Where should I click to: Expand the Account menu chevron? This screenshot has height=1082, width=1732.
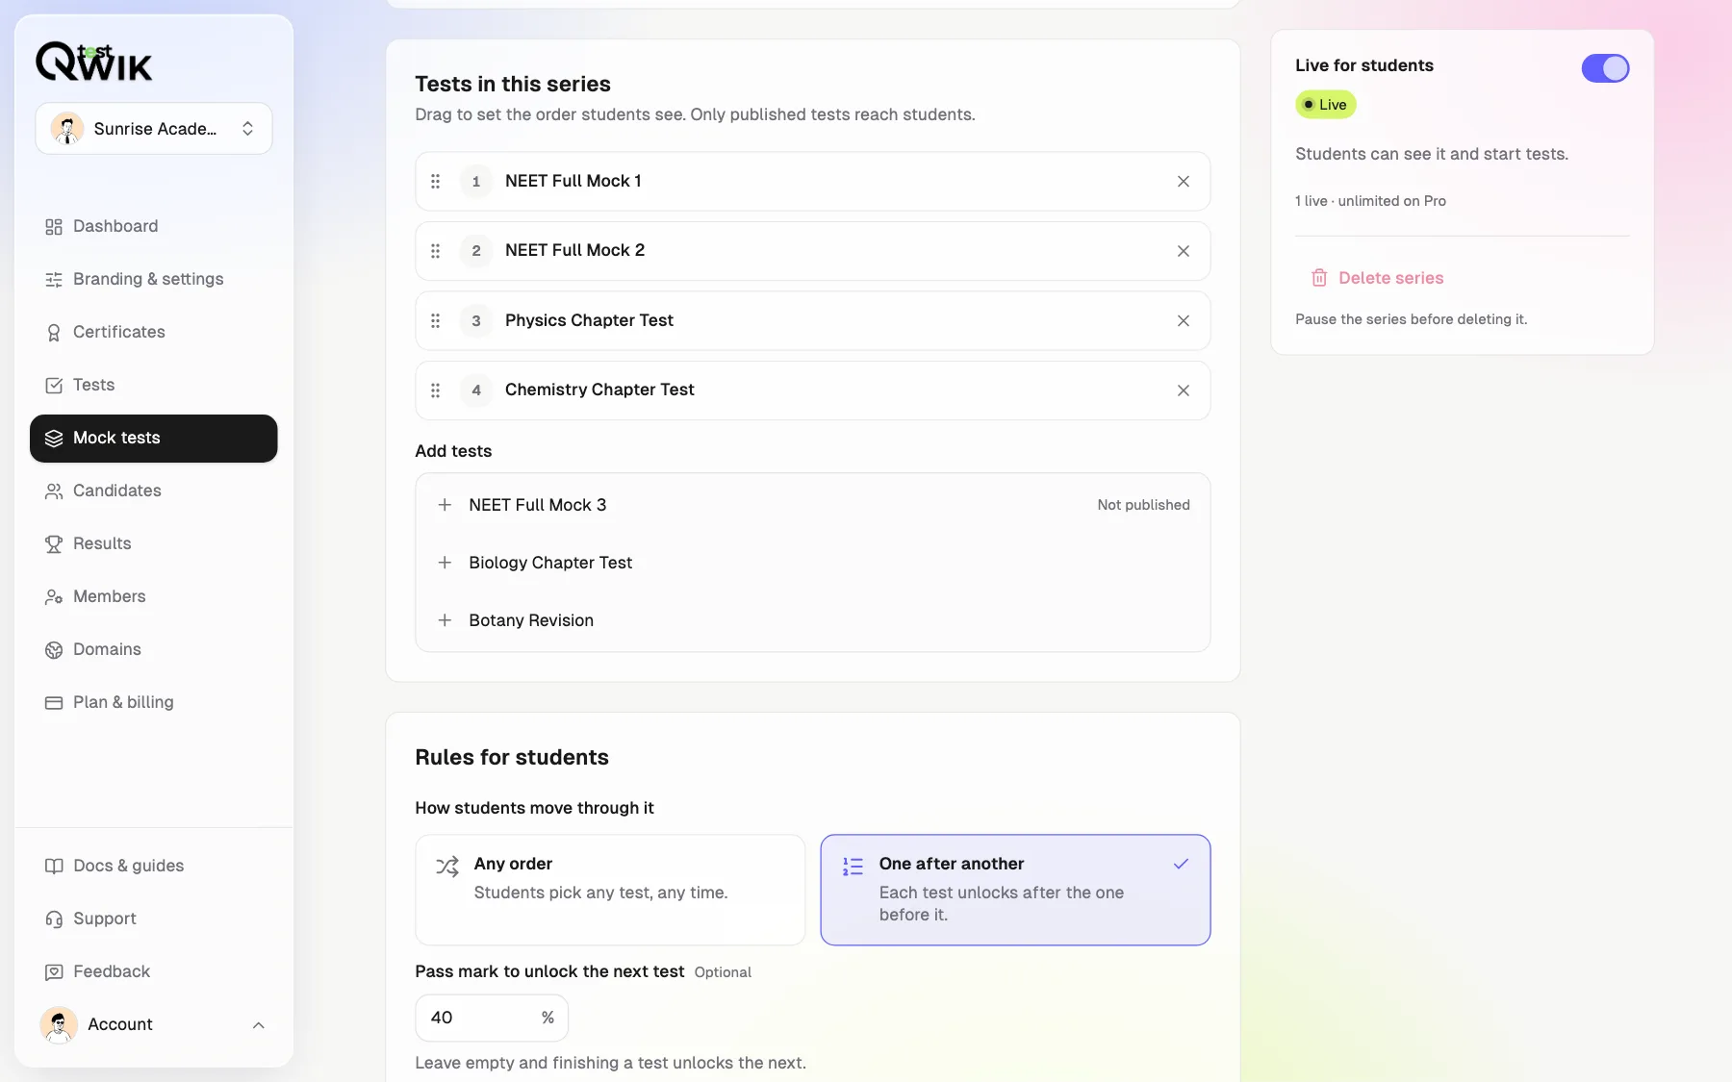[259, 1025]
